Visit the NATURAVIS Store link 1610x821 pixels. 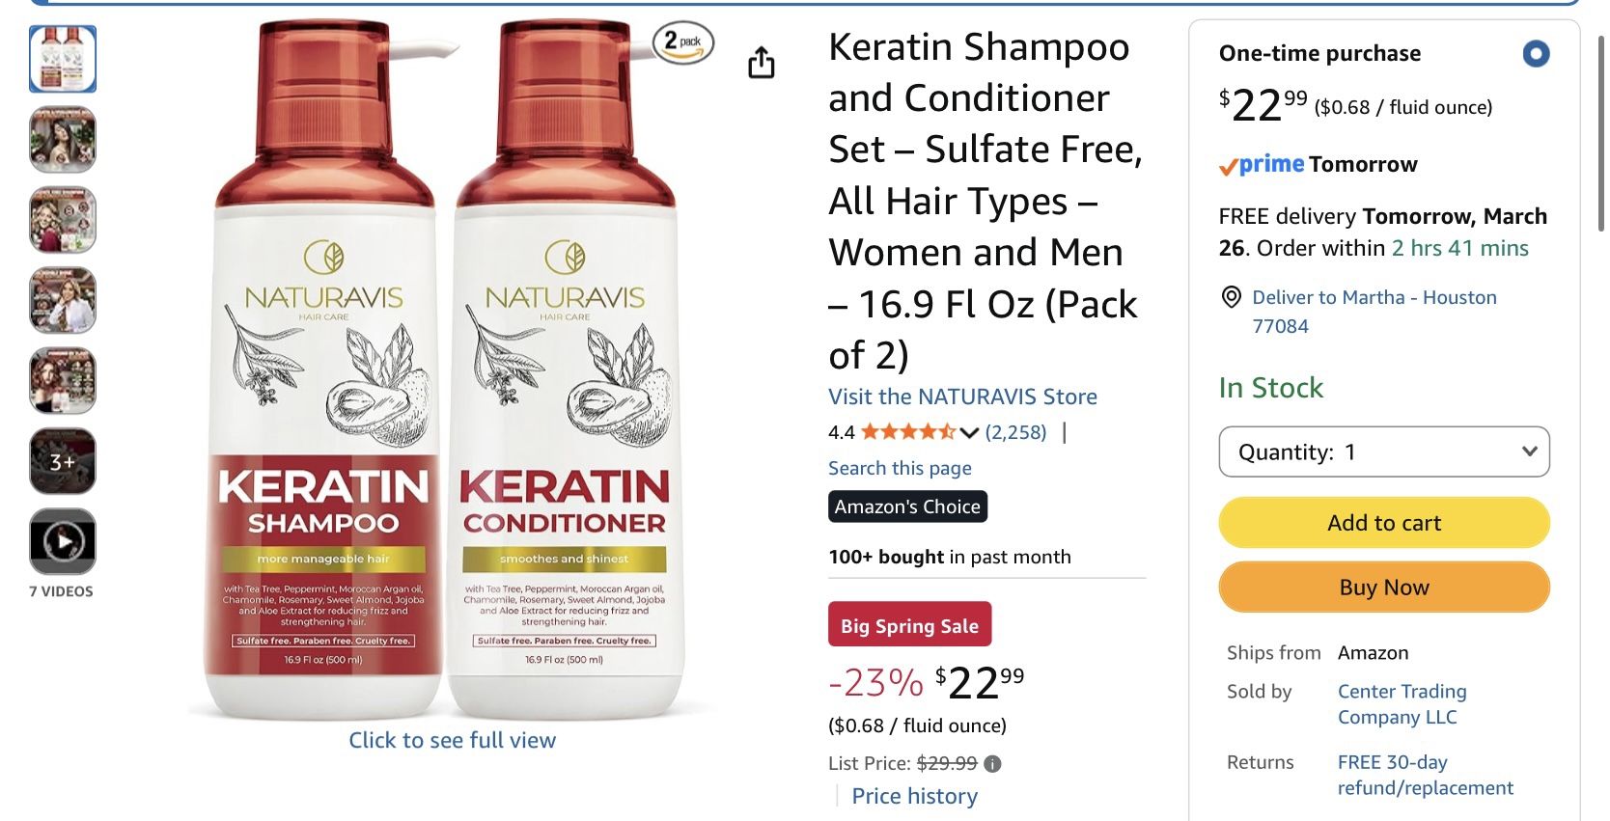tap(962, 397)
